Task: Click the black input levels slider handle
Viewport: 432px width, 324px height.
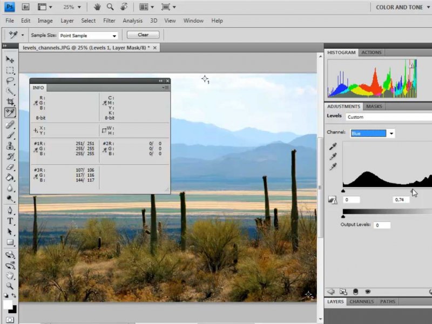Action: [x=343, y=191]
